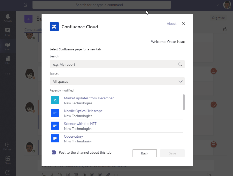Click the Back button
Screen dimensions: 233x176
[145, 153]
